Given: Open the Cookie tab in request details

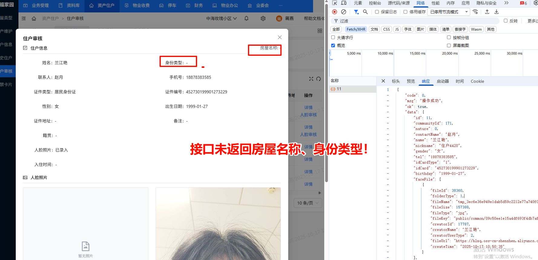Looking at the screenshot, I should pos(477,81).
